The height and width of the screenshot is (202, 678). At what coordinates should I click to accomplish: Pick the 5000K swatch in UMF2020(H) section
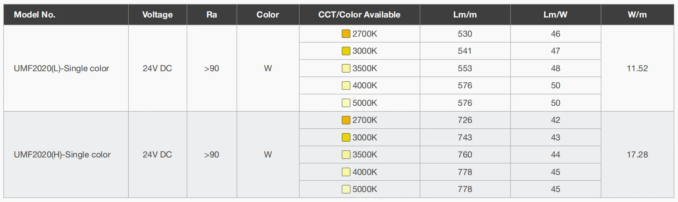346,189
